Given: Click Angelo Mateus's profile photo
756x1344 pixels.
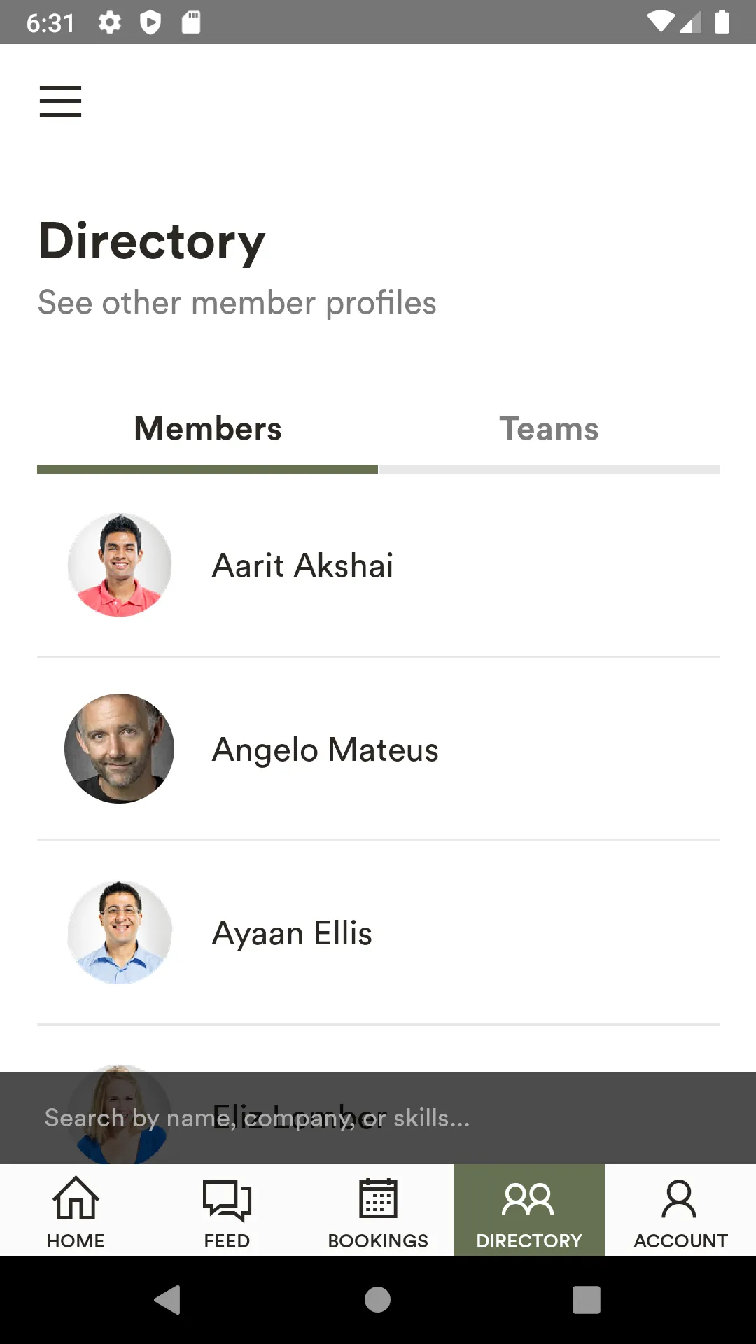Looking at the screenshot, I should (120, 748).
